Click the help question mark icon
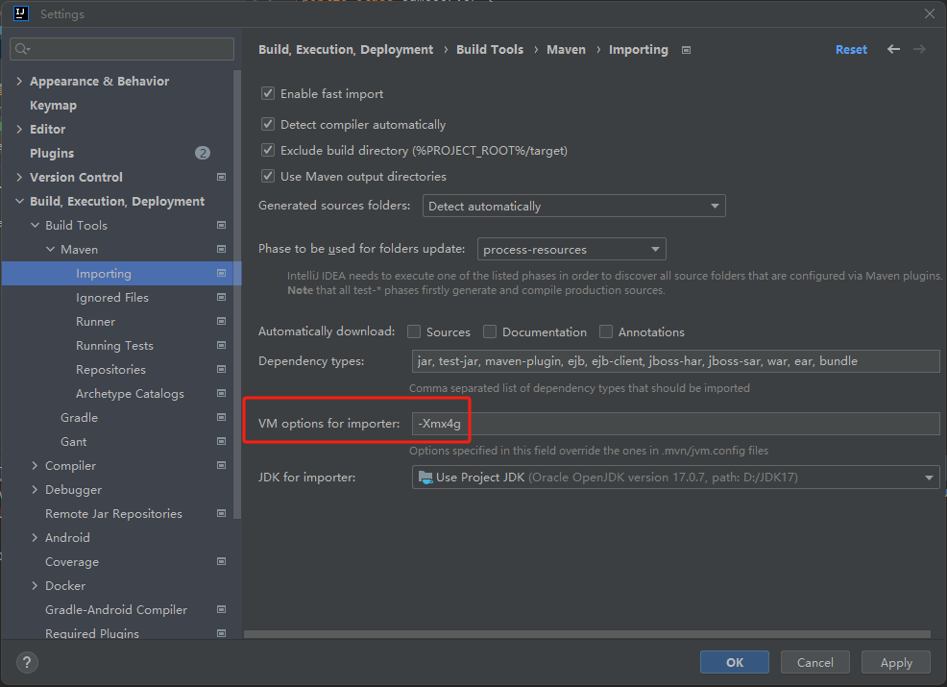 27,662
